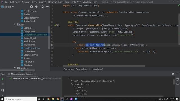Close the MarioYoutube run tab

pos(35,74)
